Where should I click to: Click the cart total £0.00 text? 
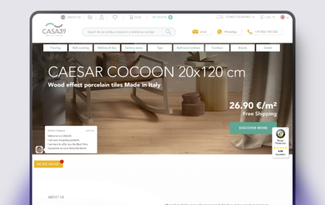coord(138,17)
